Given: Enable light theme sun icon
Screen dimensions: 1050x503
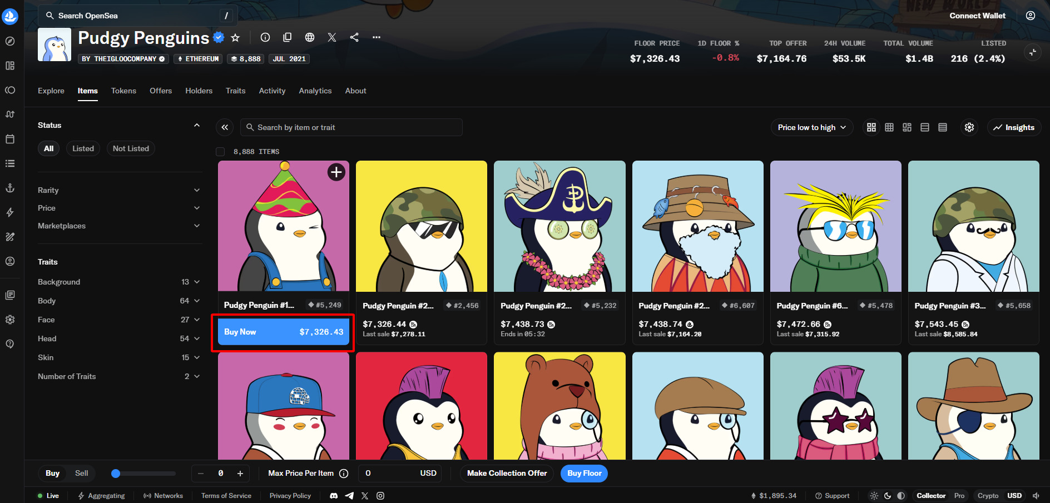Looking at the screenshot, I should [874, 496].
